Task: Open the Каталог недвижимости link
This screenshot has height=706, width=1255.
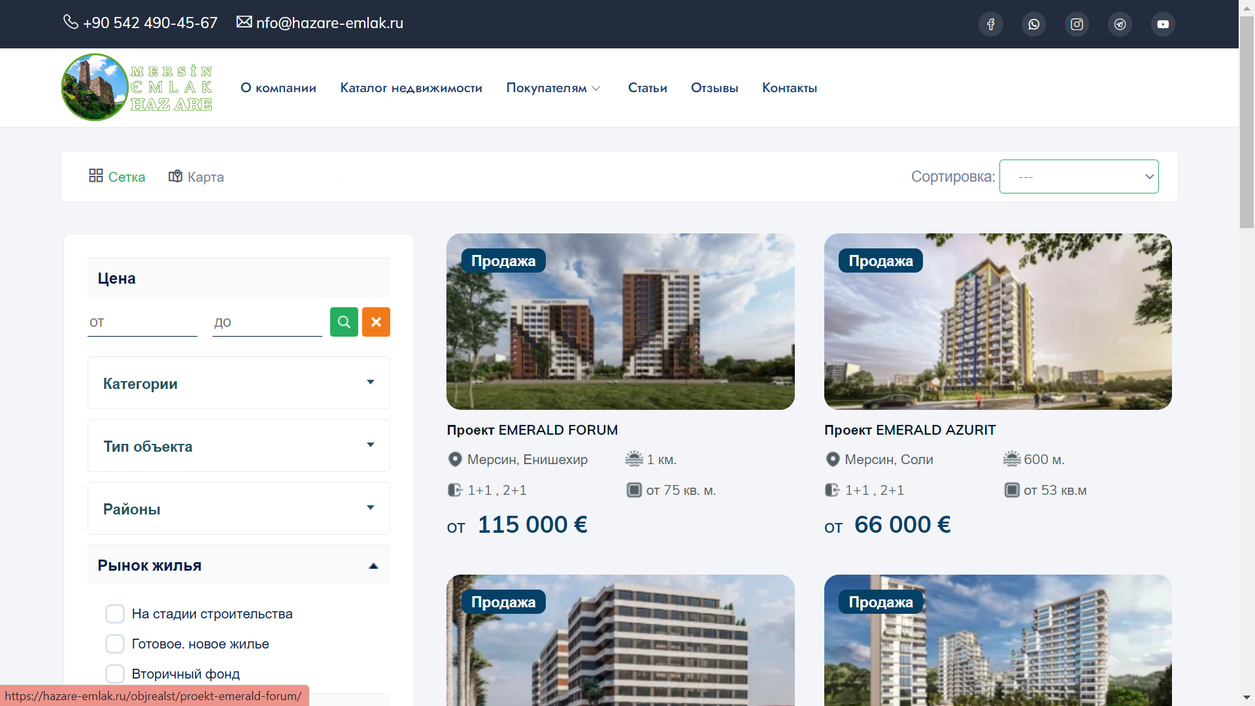Action: (x=411, y=88)
